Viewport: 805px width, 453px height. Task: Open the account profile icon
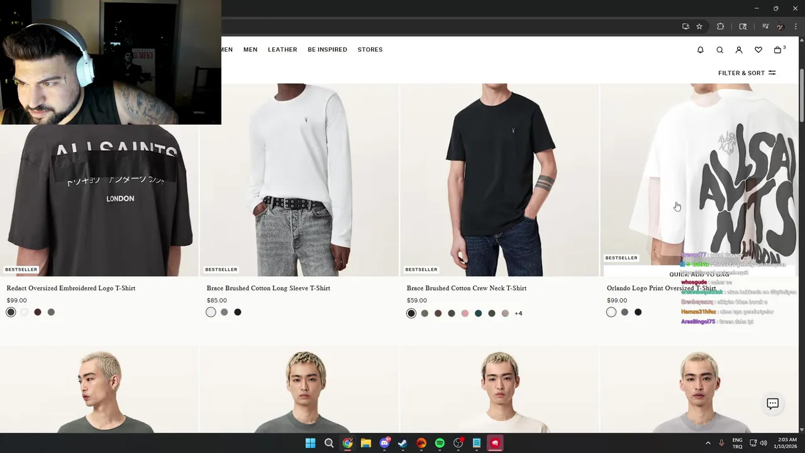pyautogui.click(x=739, y=50)
